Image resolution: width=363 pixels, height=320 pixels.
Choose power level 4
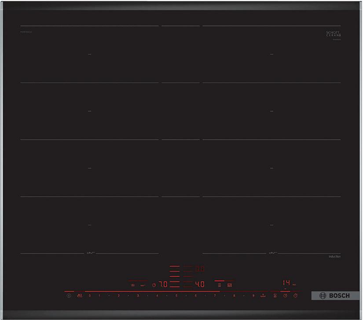pyautogui.click(x=157, y=295)
